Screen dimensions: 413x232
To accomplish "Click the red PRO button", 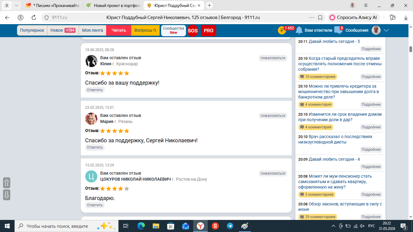I will point(209,31).
